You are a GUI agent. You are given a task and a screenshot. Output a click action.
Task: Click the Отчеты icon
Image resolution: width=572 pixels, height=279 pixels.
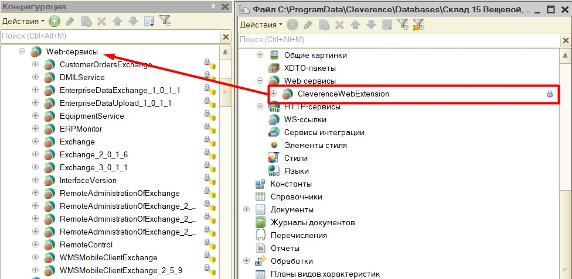(x=260, y=248)
